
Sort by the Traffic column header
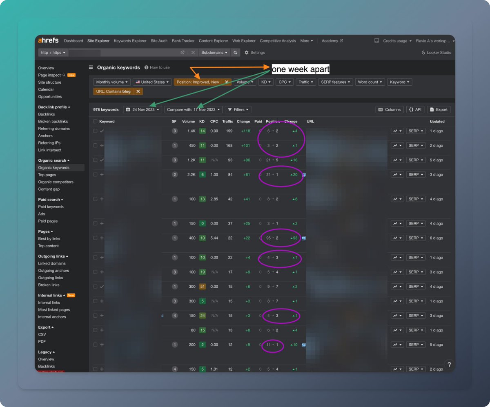pyautogui.click(x=227, y=121)
